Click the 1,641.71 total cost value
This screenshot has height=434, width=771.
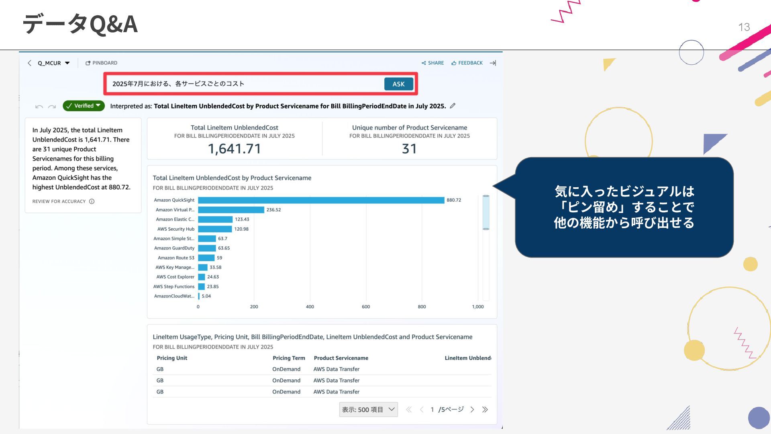point(235,149)
